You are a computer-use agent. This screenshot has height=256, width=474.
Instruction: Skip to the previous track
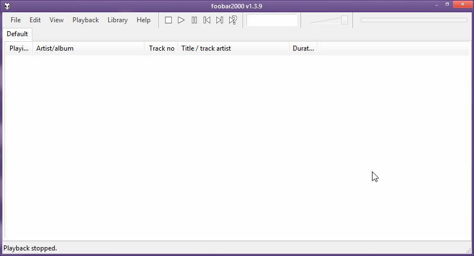[207, 20]
